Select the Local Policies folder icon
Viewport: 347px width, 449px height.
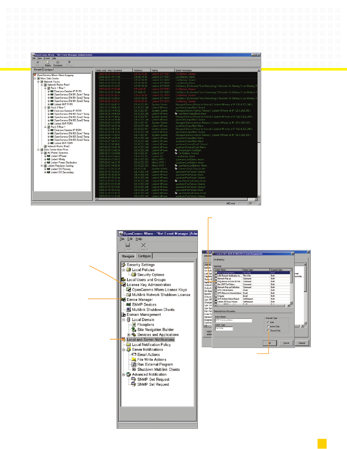pyautogui.click(x=128, y=270)
